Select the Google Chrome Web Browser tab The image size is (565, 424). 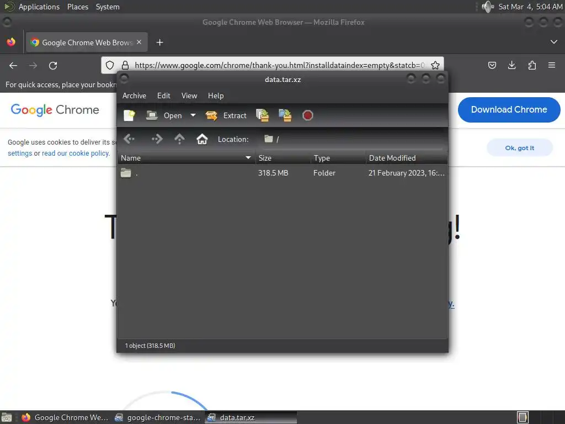[x=87, y=42]
